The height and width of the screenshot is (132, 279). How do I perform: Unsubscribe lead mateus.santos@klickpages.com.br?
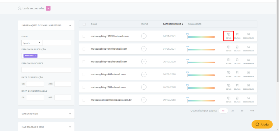coord(248,100)
